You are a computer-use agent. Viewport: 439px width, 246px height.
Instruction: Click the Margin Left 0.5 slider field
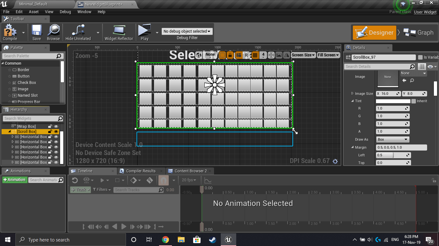393,155
